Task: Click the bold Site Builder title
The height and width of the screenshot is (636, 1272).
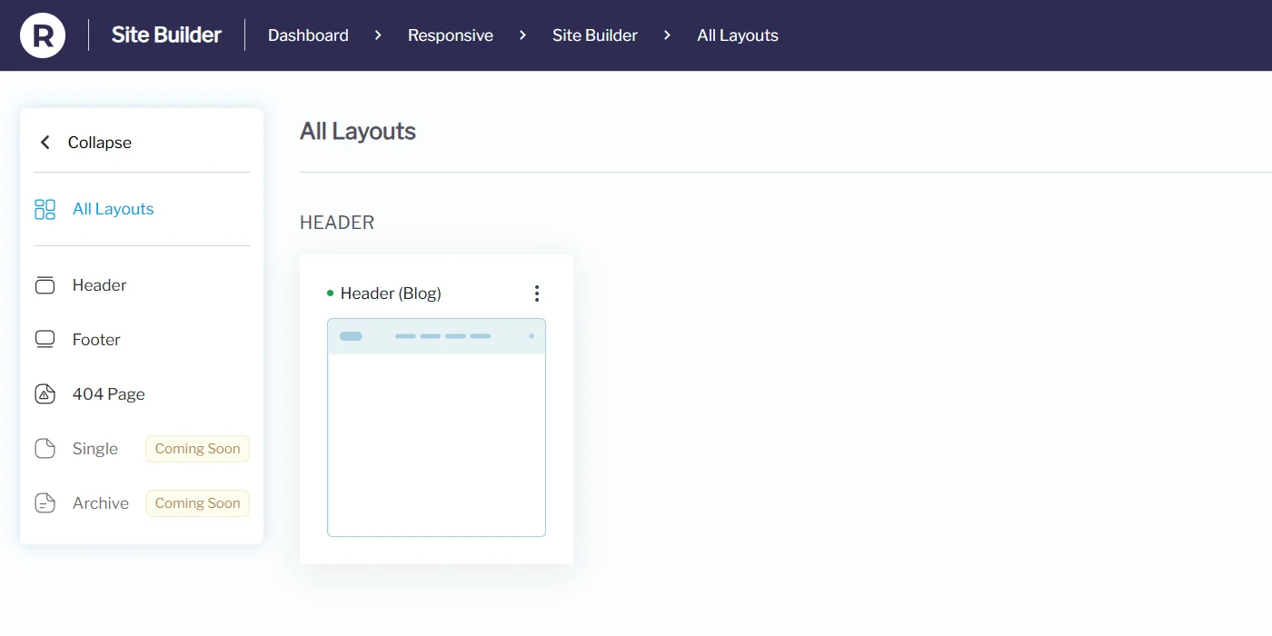Action: 166,35
